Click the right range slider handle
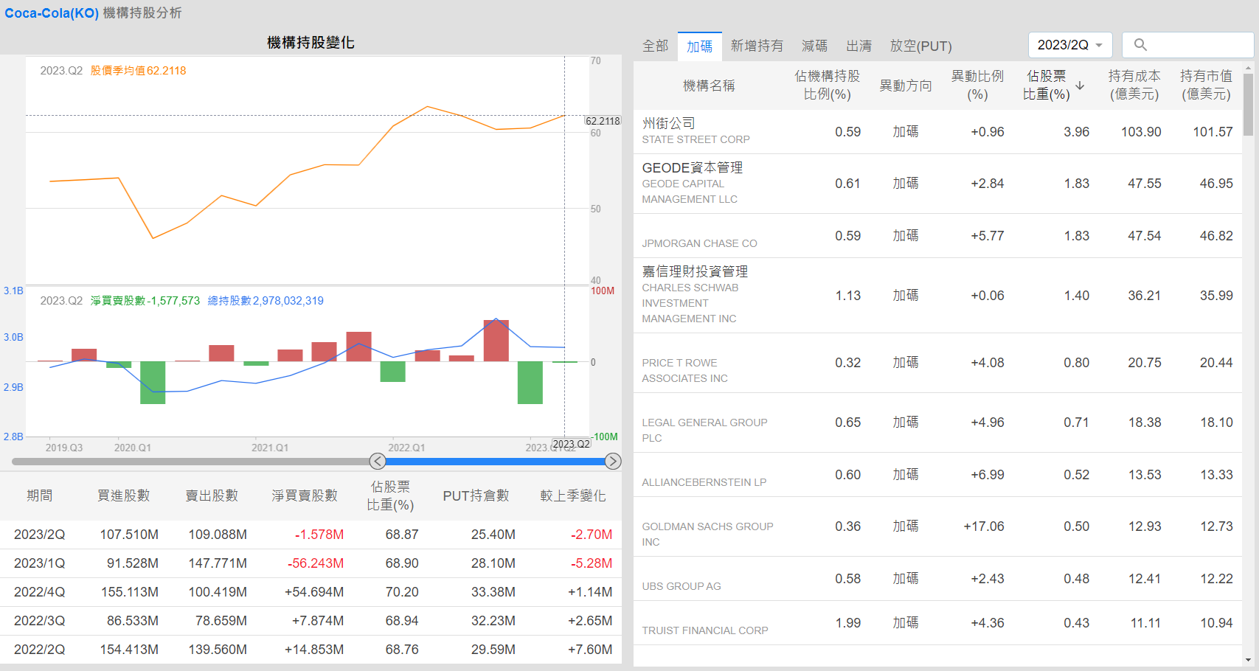 click(612, 462)
